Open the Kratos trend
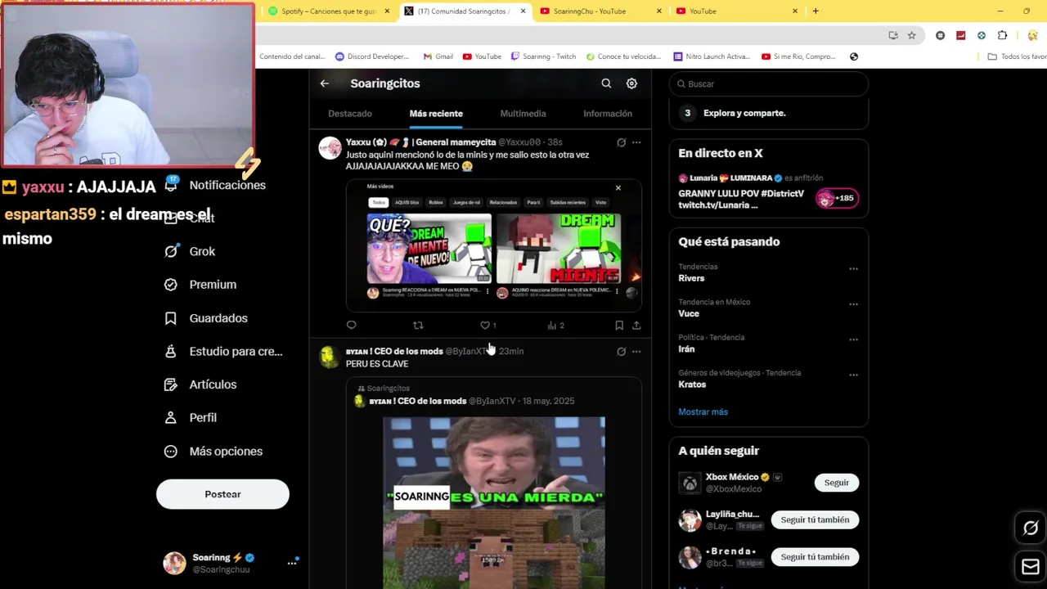1047x589 pixels. (692, 384)
